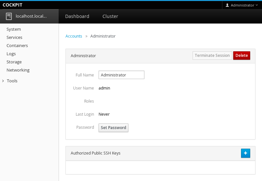
Task: Click the red Delete button
Action: [241, 56]
